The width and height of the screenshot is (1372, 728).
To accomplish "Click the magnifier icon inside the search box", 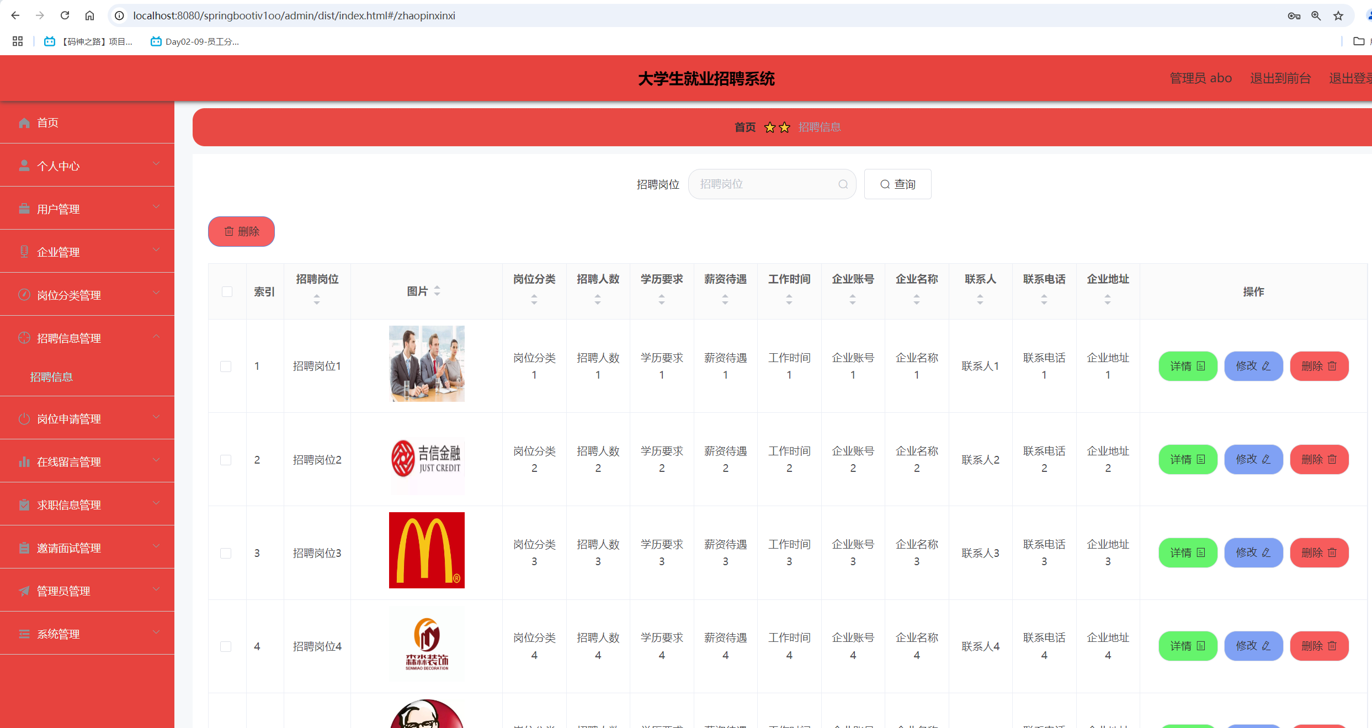I will coord(843,184).
